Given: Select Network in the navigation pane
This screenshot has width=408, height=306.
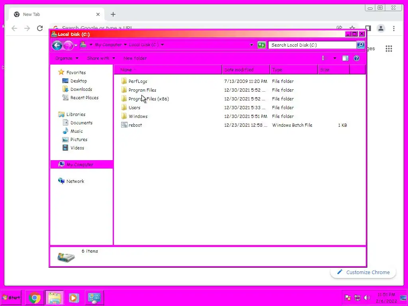Looking at the screenshot, I should pos(71,181).
